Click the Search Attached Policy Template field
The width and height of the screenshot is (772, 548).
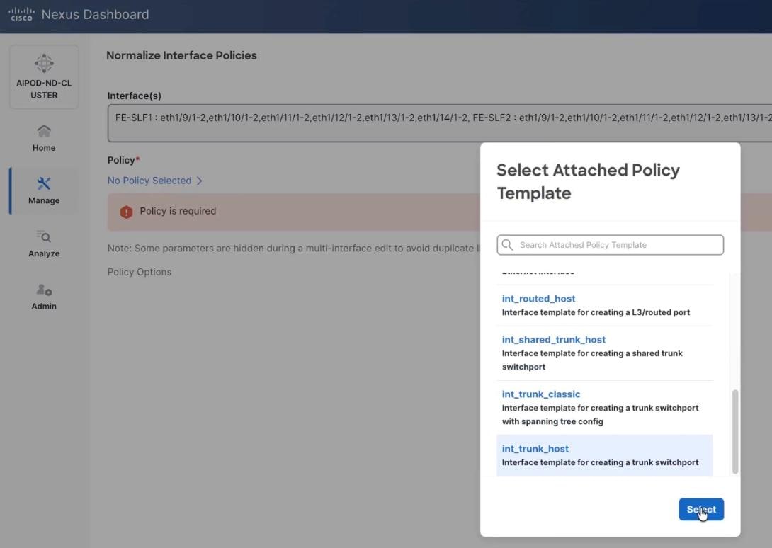click(609, 244)
